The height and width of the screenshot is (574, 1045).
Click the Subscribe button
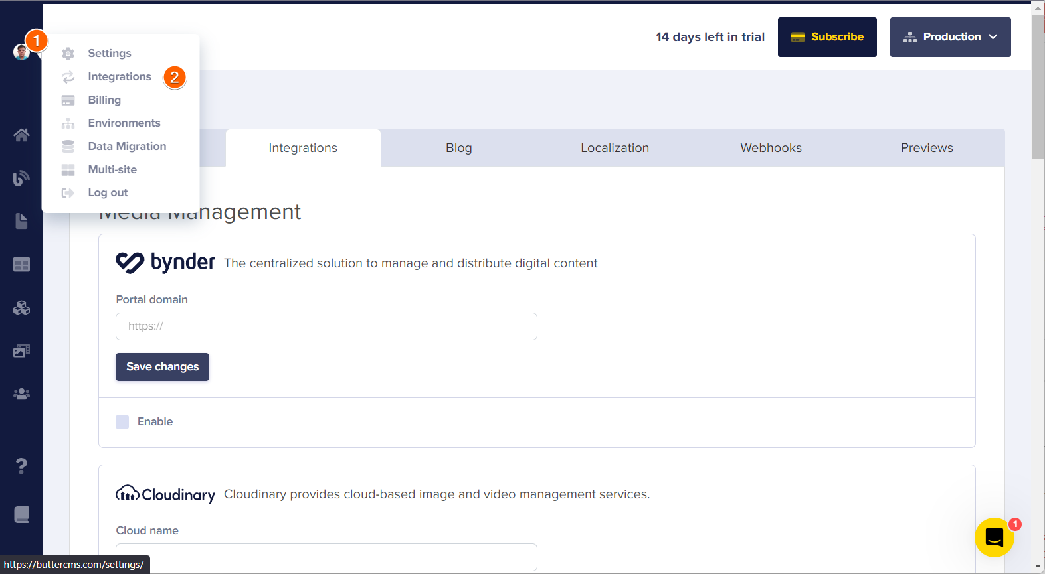(827, 37)
